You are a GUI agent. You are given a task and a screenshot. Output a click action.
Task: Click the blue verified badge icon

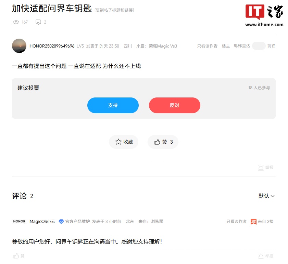pos(61,222)
